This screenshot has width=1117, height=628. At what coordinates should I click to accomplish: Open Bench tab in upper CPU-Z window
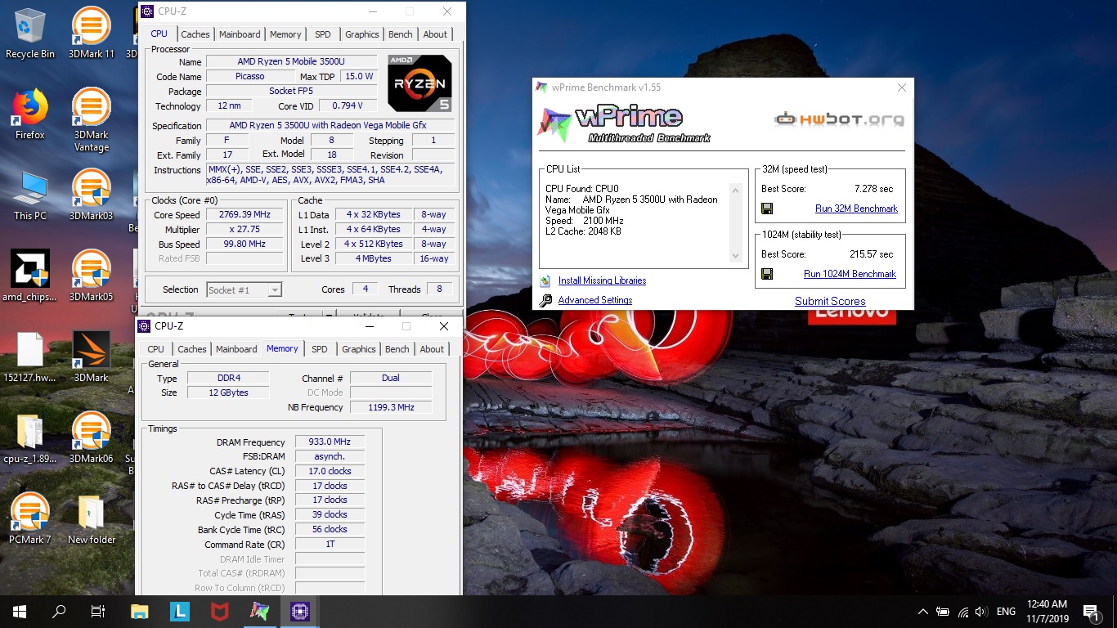tap(401, 34)
